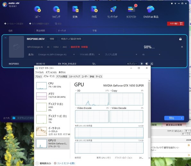Click the 結合 (merge) button

pos(58,24)
